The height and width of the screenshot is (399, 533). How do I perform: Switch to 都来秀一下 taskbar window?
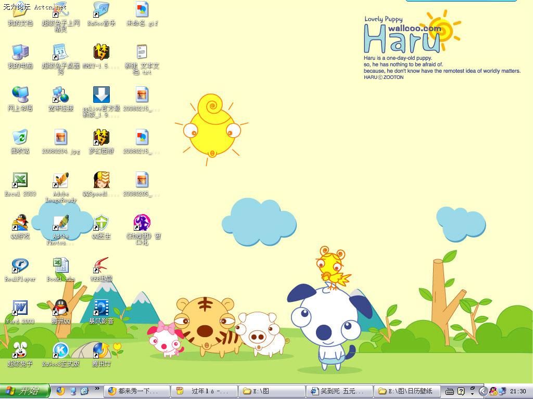(137, 391)
